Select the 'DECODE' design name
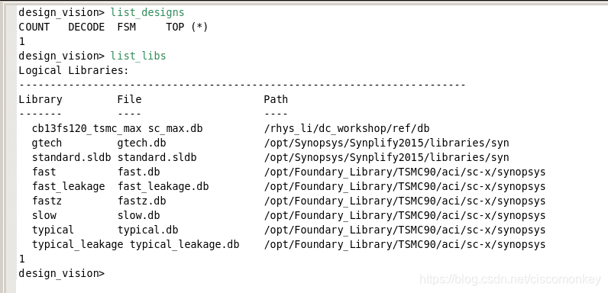This screenshot has width=608, height=293. [x=86, y=27]
